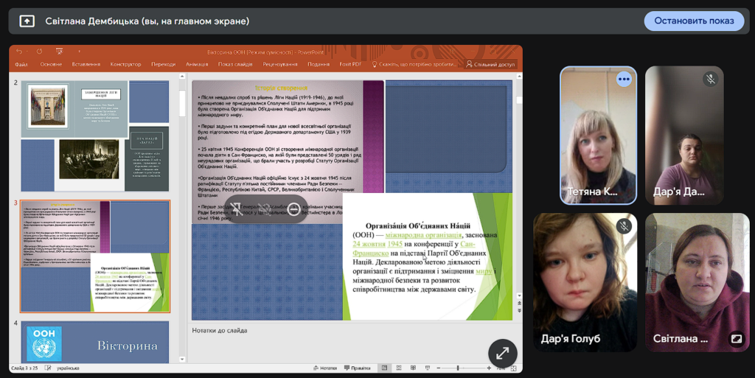This screenshot has height=378, width=755.
Task: Open the Quick Access Toolbar customize dropdown
Action: point(79,52)
